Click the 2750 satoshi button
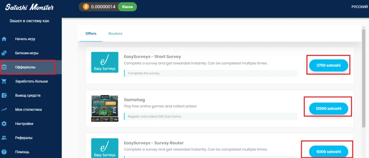The height and width of the screenshot is (158, 369). [x=329, y=65]
